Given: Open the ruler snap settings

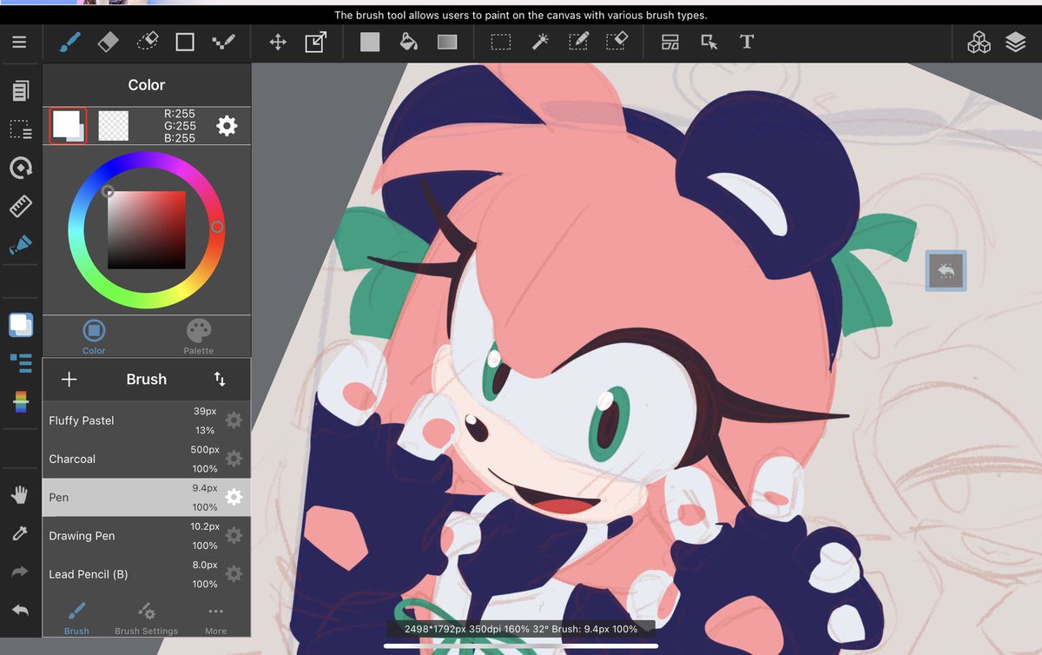Looking at the screenshot, I should pyautogui.click(x=20, y=206).
